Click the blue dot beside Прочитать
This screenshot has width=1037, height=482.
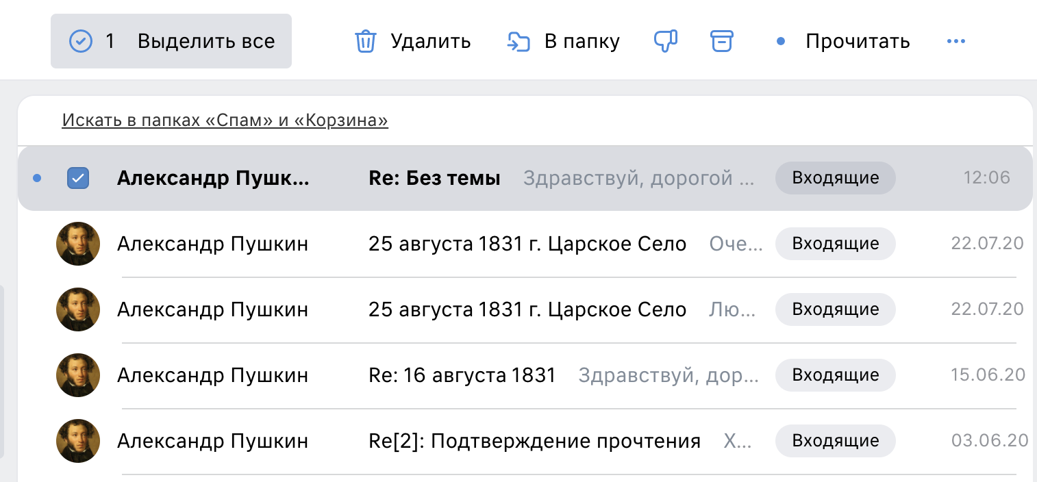pos(780,42)
